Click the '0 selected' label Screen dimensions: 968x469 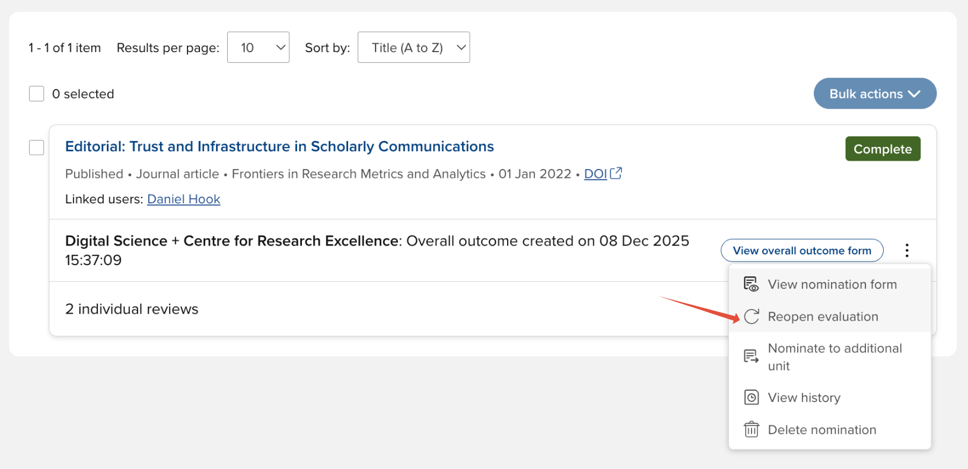tap(83, 94)
